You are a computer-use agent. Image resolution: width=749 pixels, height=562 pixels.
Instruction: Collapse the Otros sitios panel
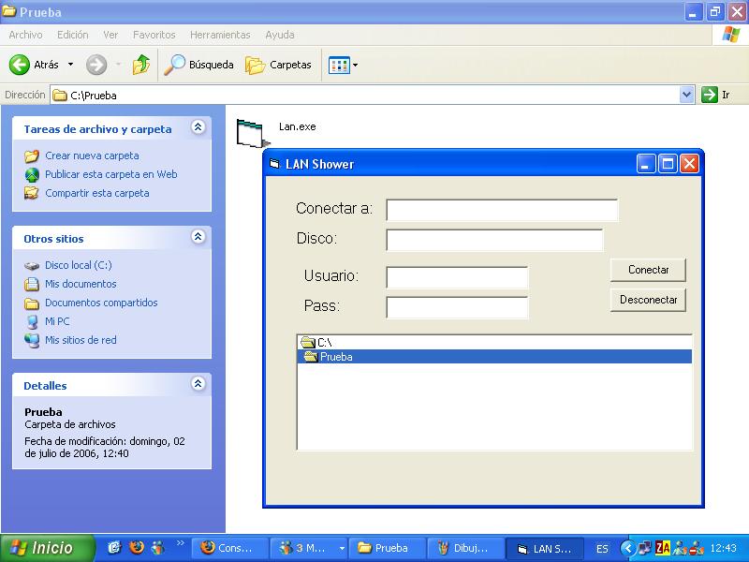tap(198, 238)
